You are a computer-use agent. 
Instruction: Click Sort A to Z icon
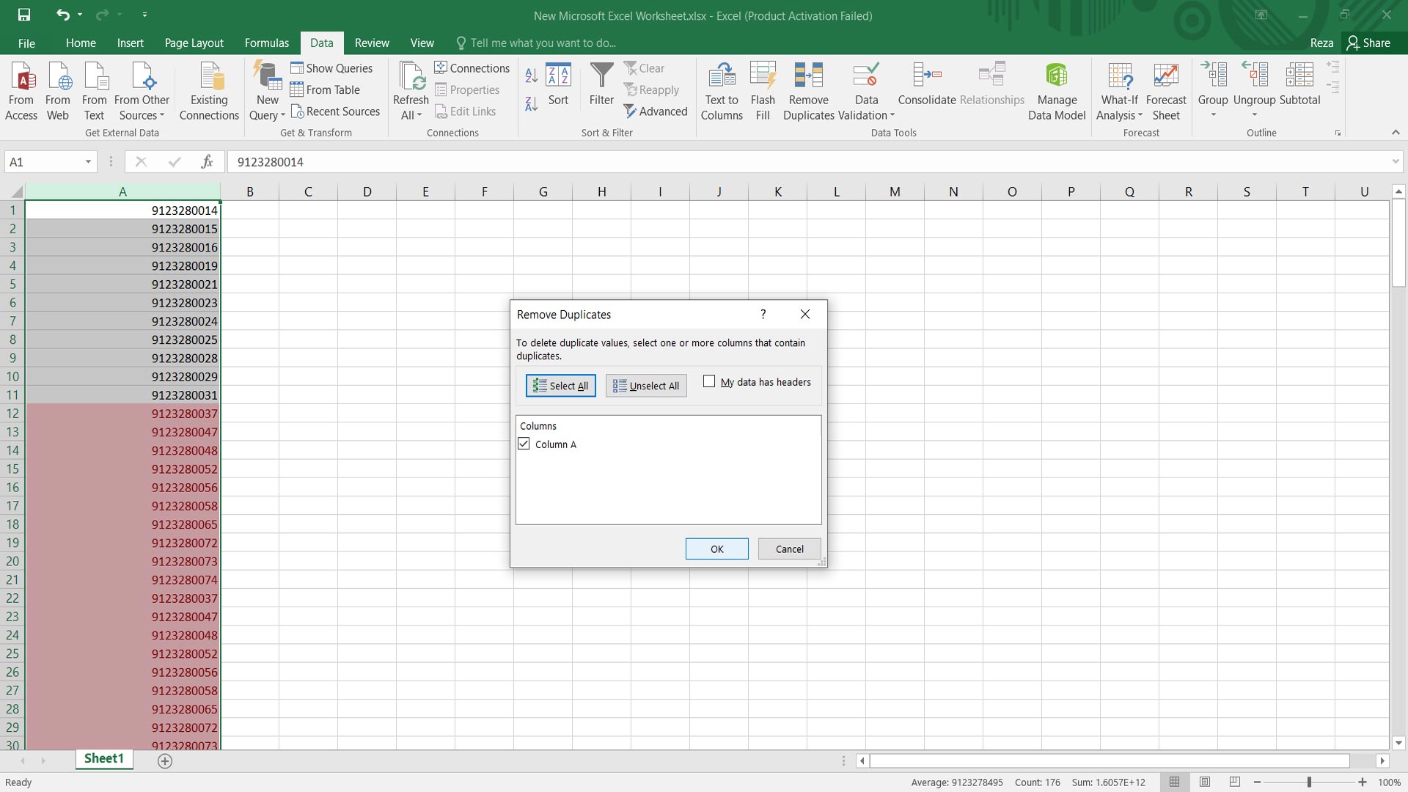point(532,74)
